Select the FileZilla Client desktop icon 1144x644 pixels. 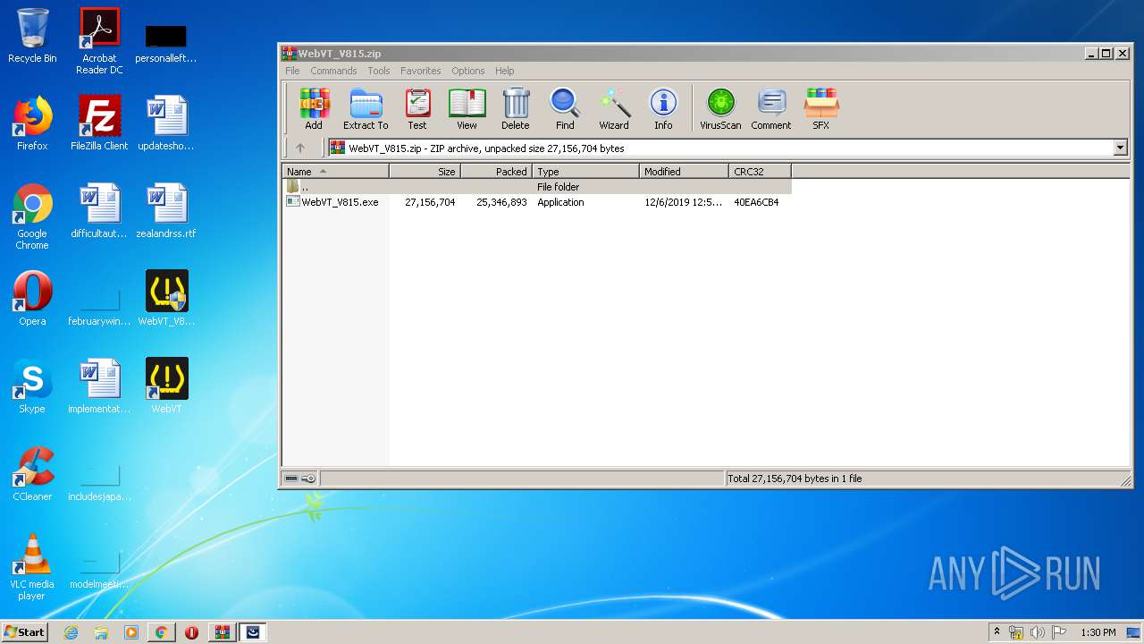click(x=99, y=123)
